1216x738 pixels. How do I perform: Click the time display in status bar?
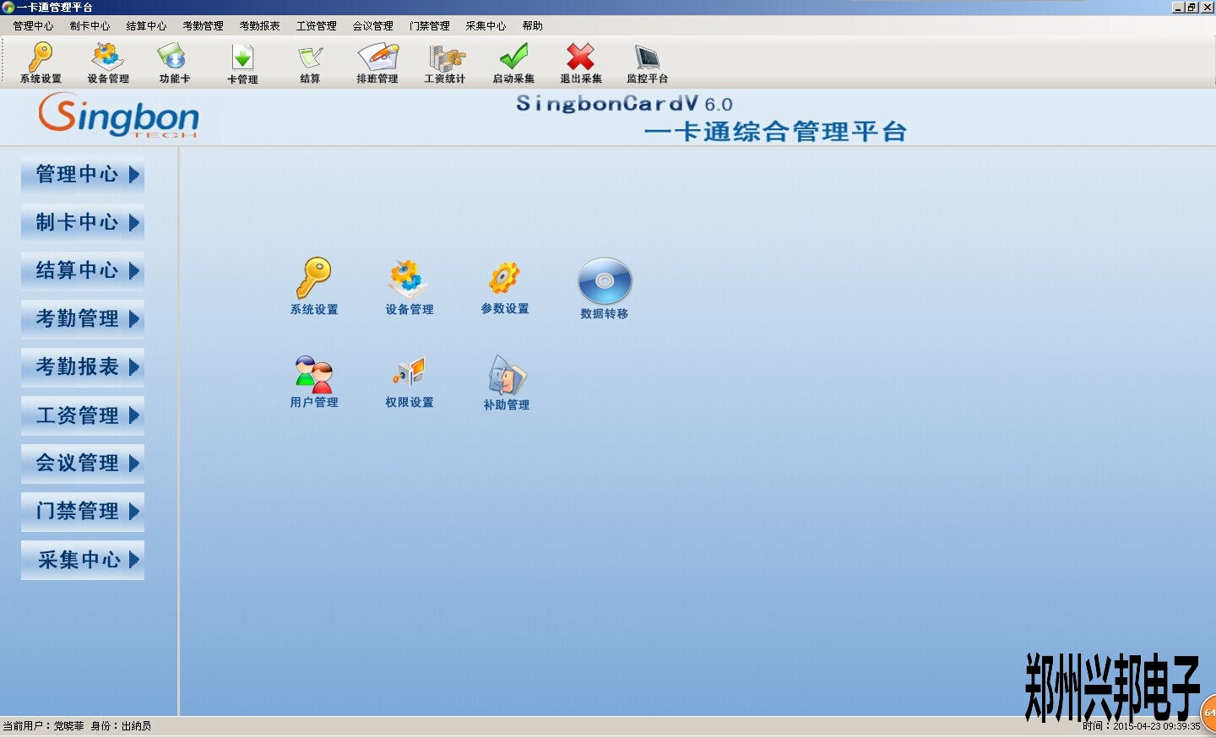1141,726
